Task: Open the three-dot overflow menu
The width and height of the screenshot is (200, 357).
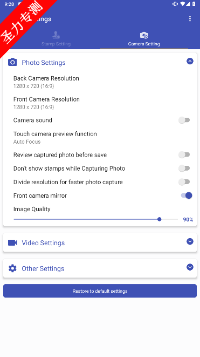Action: click(x=190, y=19)
